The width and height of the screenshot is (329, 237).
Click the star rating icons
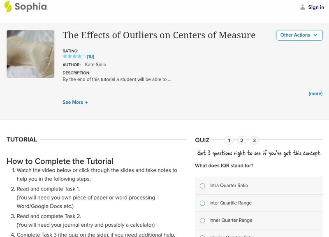(74, 56)
